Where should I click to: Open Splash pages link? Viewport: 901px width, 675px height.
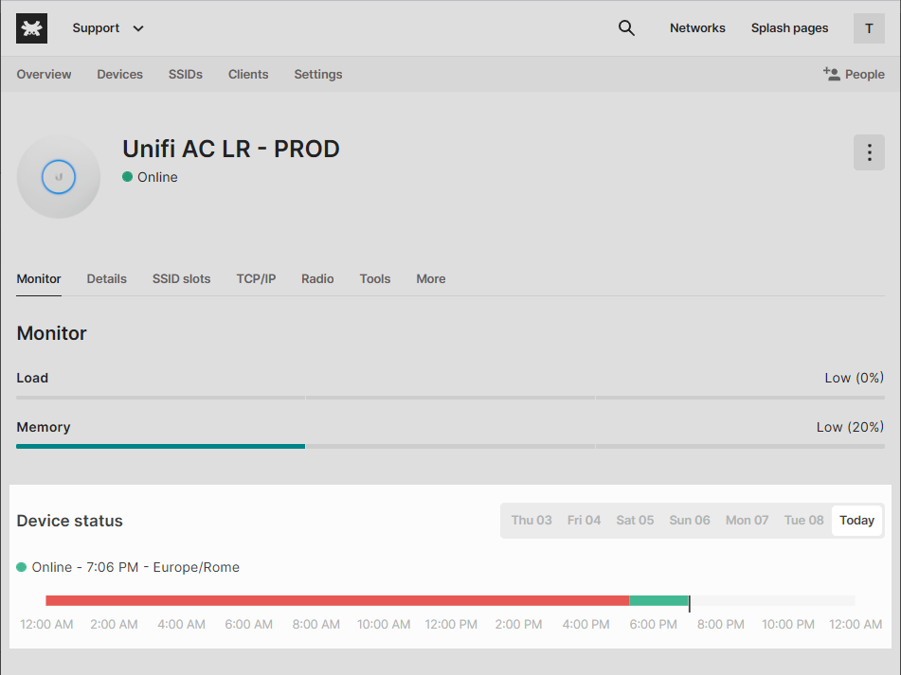click(x=789, y=28)
